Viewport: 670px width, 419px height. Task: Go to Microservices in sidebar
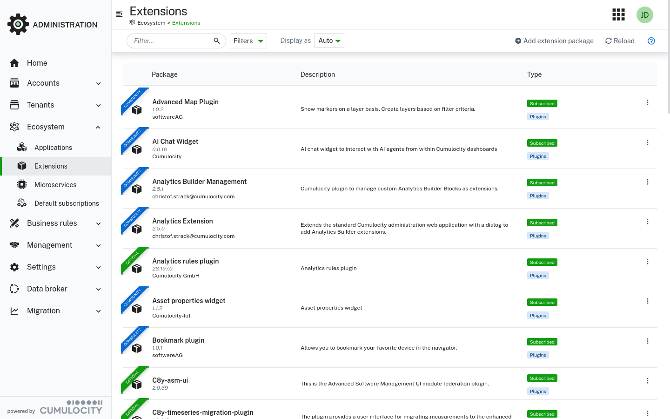pyautogui.click(x=55, y=185)
